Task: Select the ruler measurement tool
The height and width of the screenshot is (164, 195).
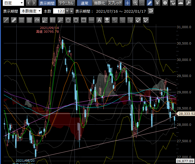Action: click(14, 20)
